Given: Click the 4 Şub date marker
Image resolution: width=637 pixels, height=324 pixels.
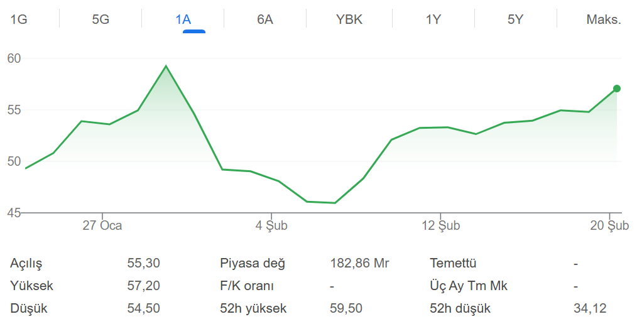Looking at the screenshot, I should [x=271, y=225].
